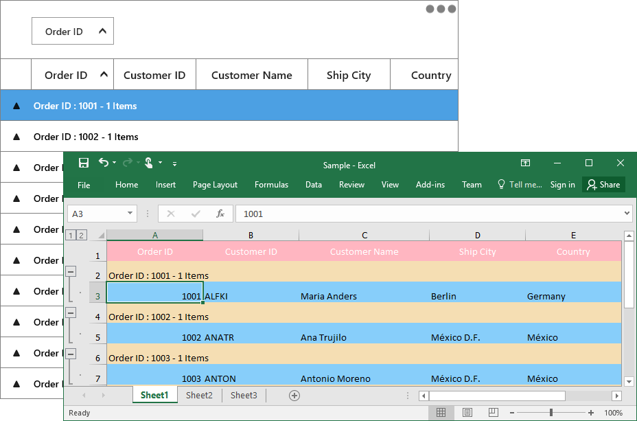637x421 pixels.
Task: Collapse Order ID : 1001 group row
Action: [x=16, y=106]
